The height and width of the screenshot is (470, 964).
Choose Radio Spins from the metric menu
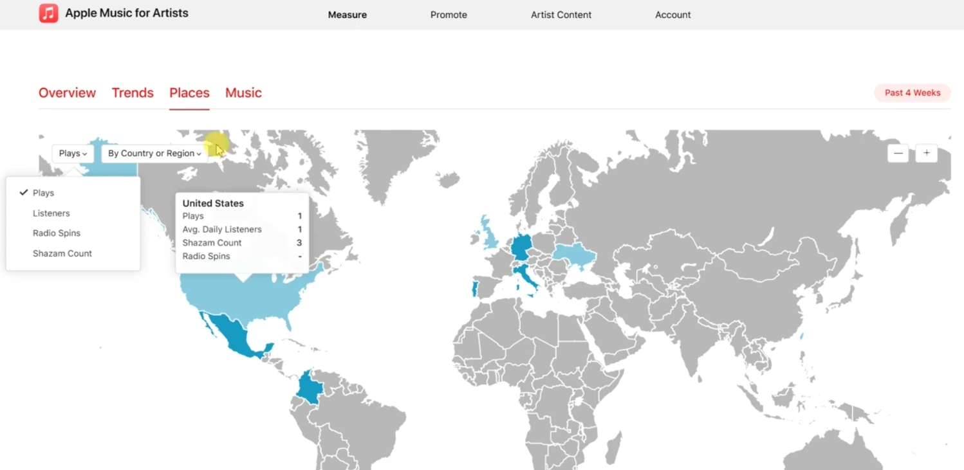73,233
